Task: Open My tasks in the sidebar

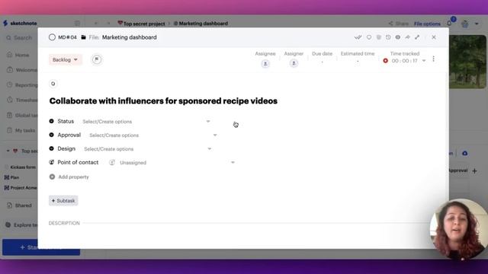Action: 21,130
